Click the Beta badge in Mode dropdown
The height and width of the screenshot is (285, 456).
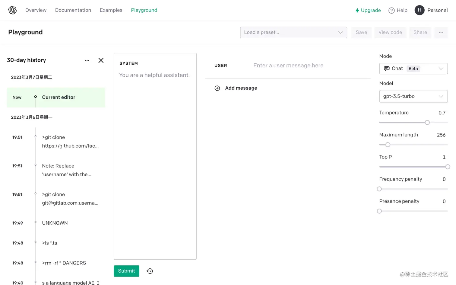413,69
